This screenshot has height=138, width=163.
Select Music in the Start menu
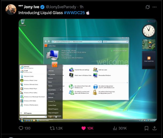tap(50, 82)
